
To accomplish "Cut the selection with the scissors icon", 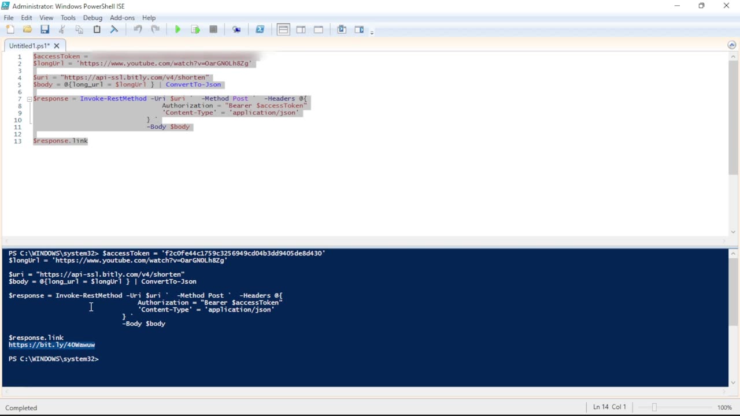I will (x=62, y=29).
